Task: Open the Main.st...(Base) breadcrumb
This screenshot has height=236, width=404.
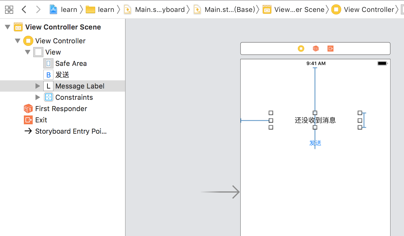Action: tap(224, 10)
